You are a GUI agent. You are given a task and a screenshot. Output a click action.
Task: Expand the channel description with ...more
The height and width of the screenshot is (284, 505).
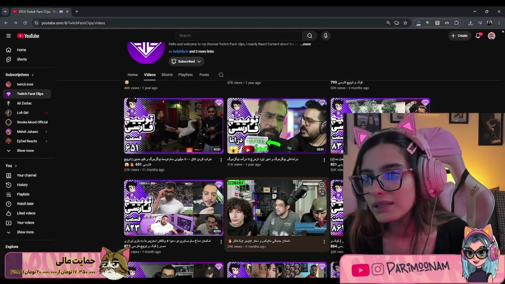[x=305, y=44]
